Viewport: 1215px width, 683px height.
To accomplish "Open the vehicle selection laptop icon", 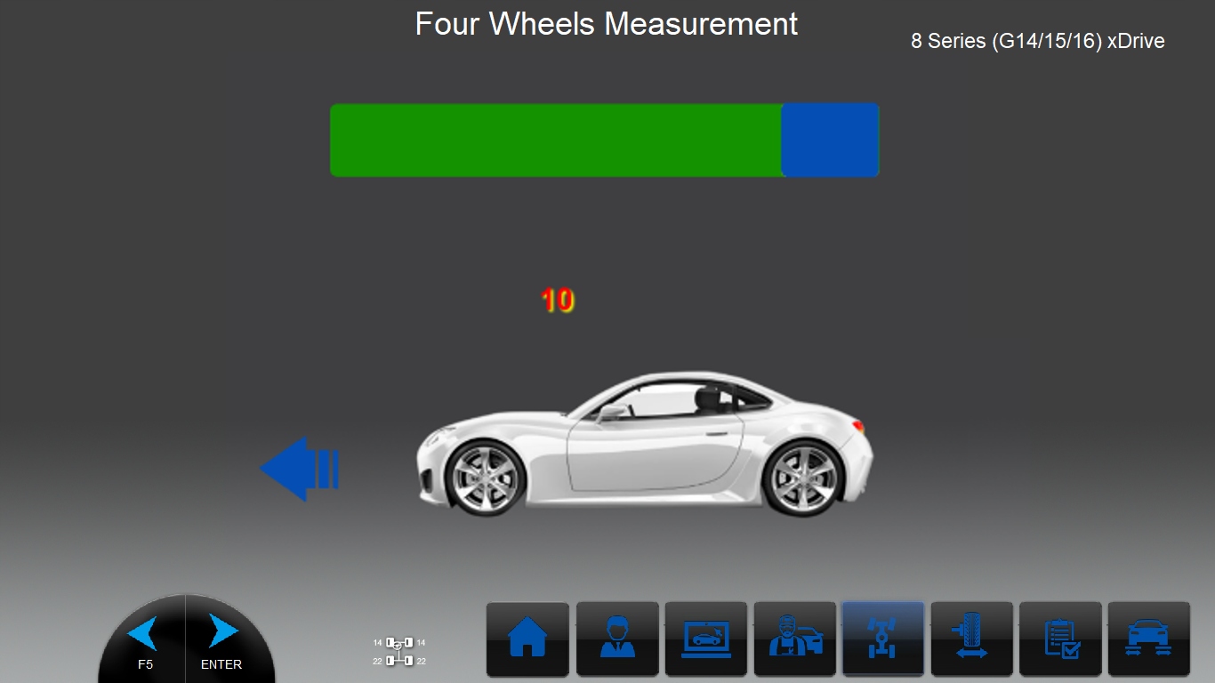I will tap(706, 639).
